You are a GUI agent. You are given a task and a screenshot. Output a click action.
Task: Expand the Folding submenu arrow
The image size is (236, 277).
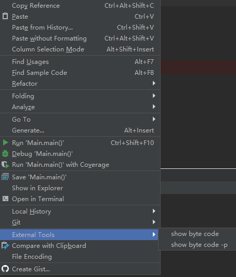(154, 96)
